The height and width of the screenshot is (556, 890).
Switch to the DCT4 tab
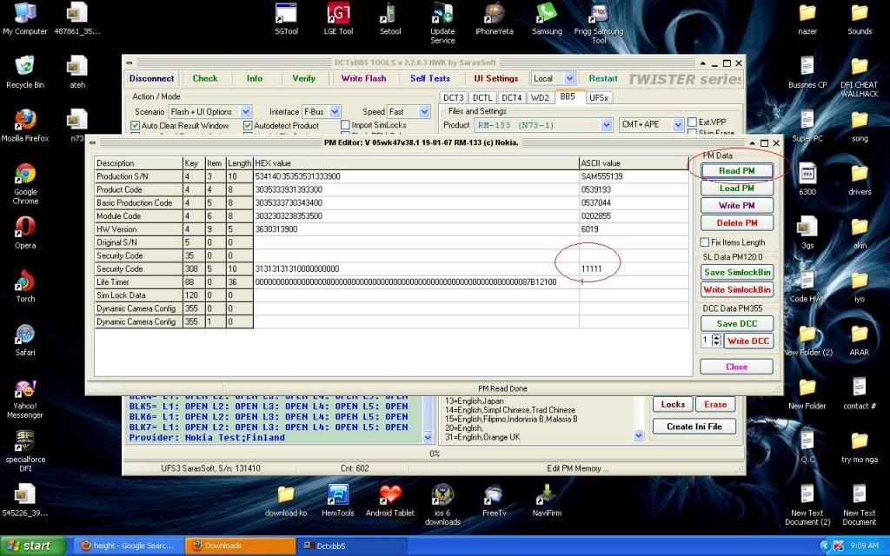[512, 97]
